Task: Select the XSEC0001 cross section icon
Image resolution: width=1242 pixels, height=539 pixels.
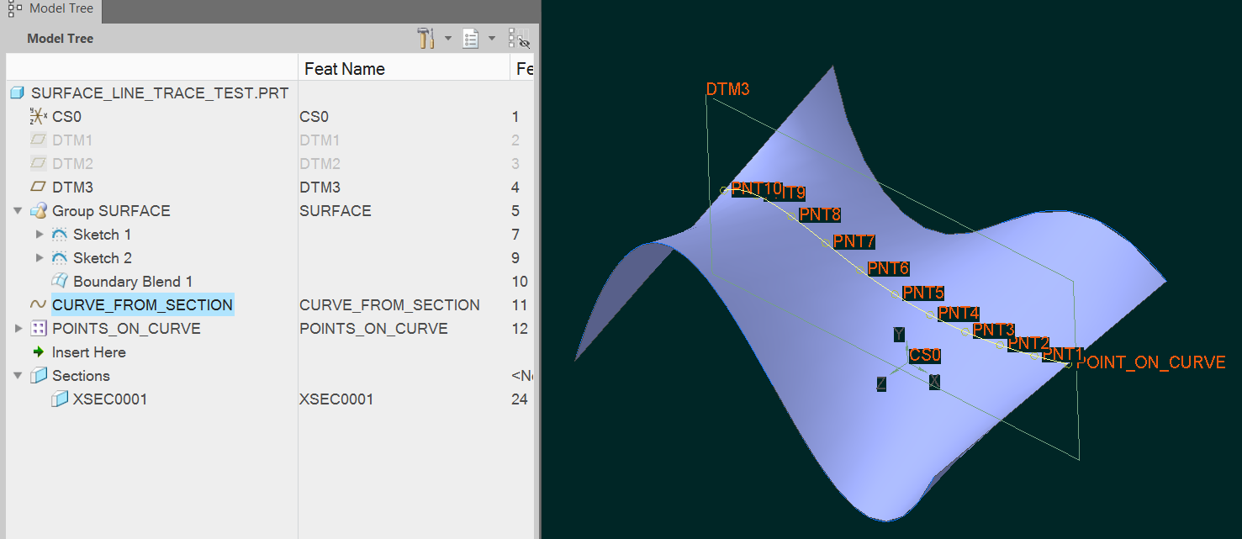Action: [59, 399]
